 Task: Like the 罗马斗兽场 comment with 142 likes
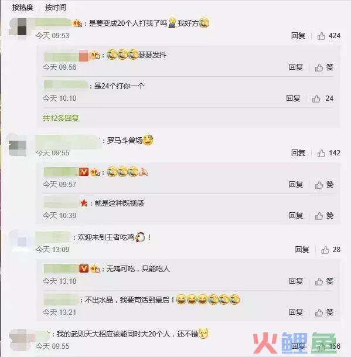pyautogui.click(x=329, y=153)
